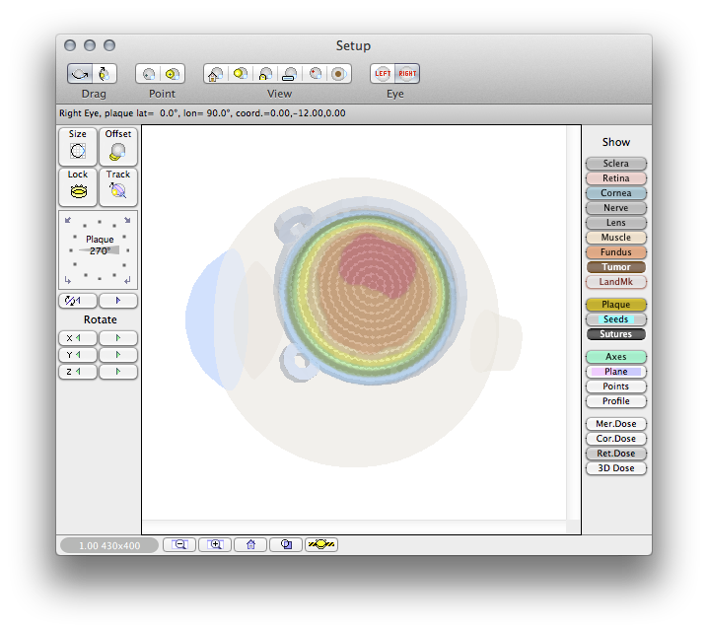Image resolution: width=708 pixels, height=633 pixels.
Task: Click the first Drag mode icon in the toolbar
Action: tap(80, 74)
